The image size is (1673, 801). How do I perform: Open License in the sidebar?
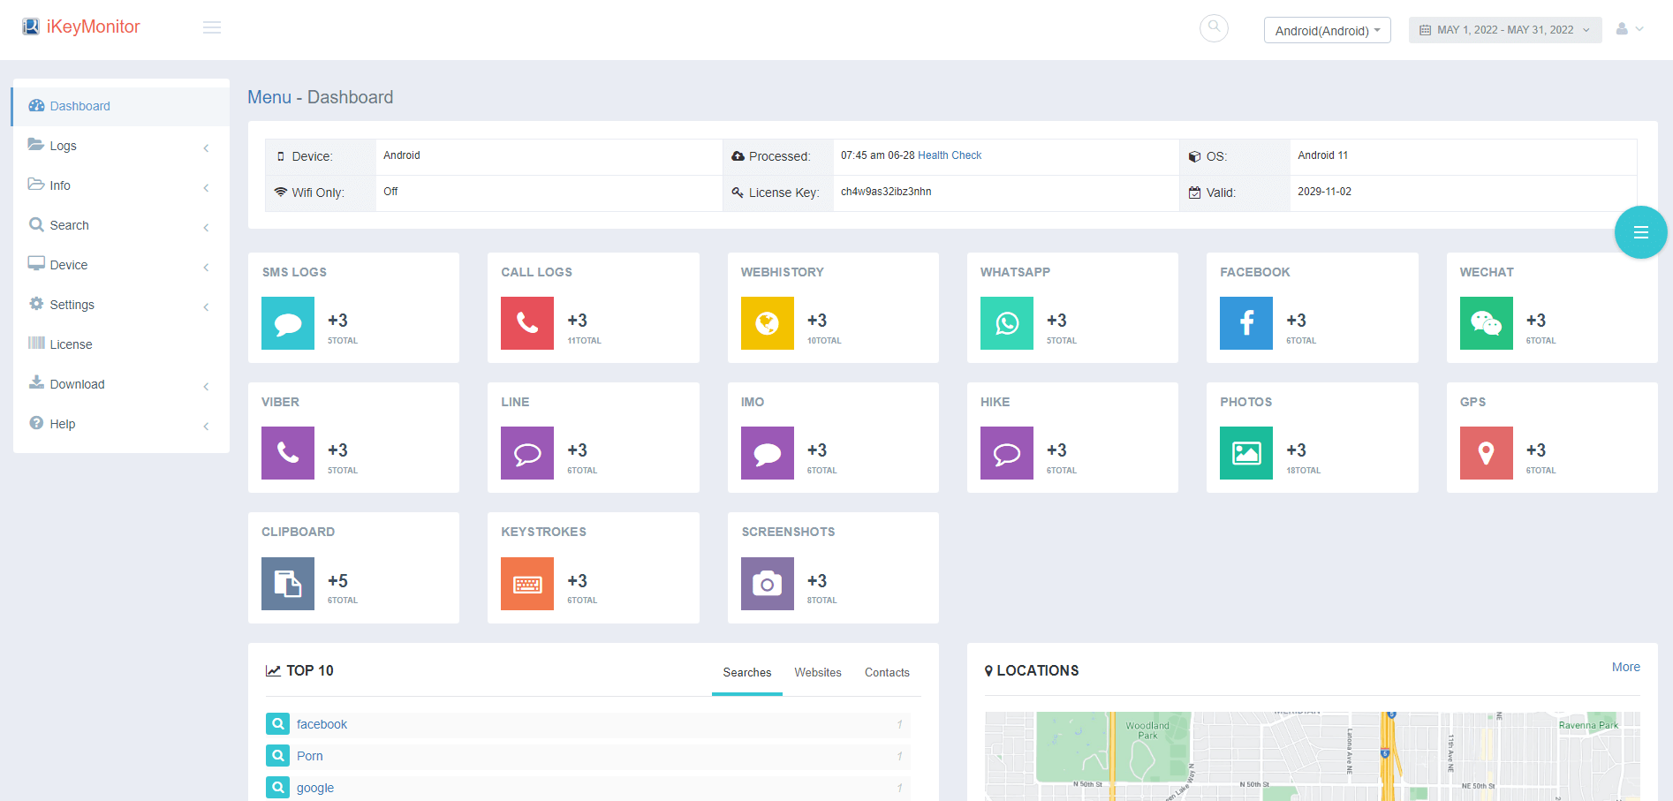tap(121, 344)
